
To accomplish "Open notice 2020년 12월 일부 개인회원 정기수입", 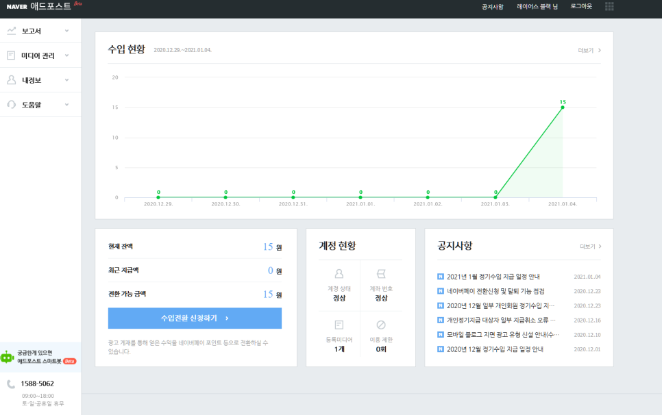I will point(501,305).
